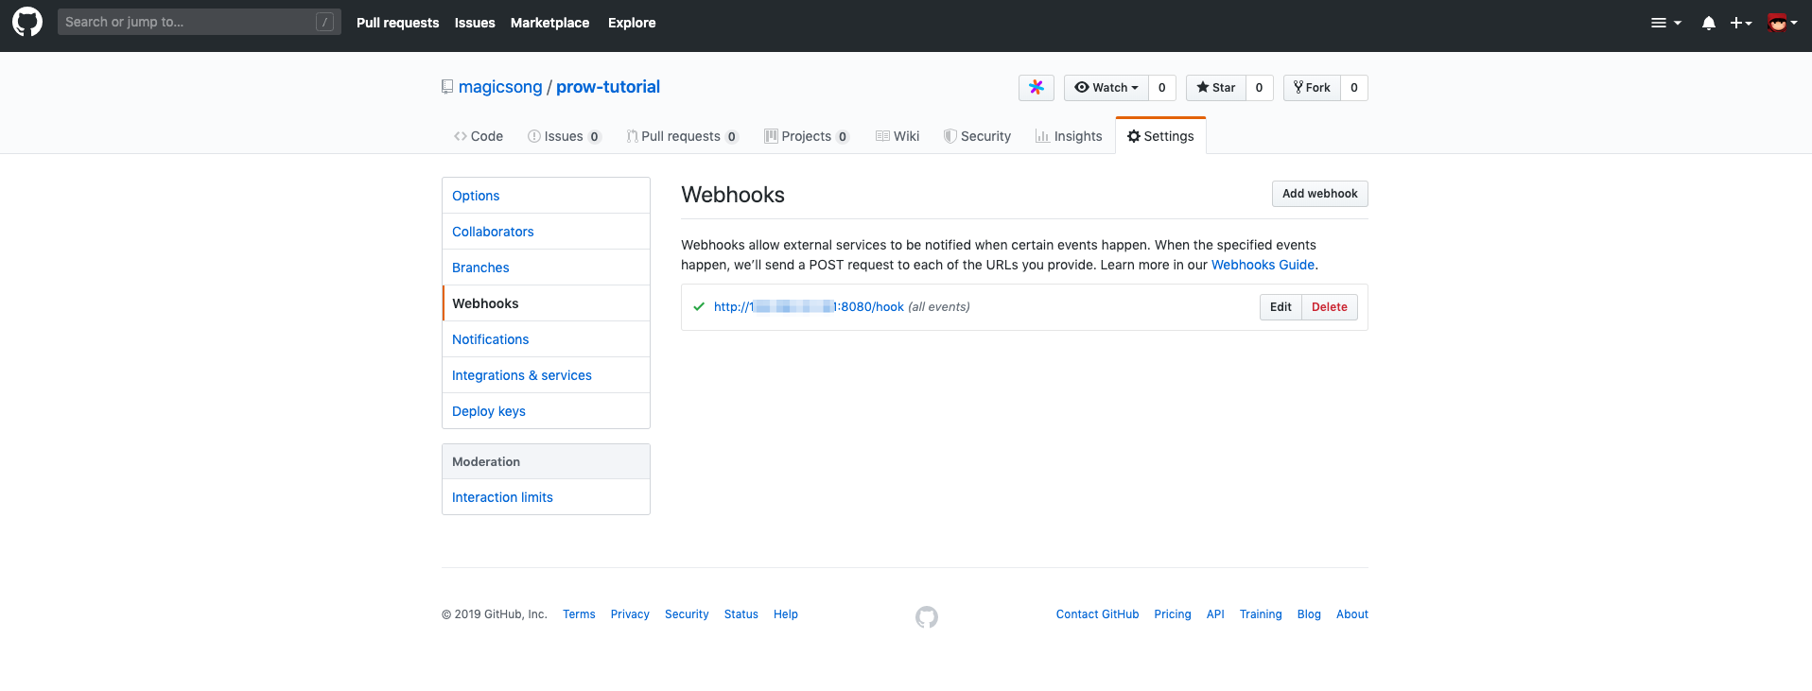Click the gray GitHub logo in footer
The height and width of the screenshot is (691, 1812).
tap(927, 617)
